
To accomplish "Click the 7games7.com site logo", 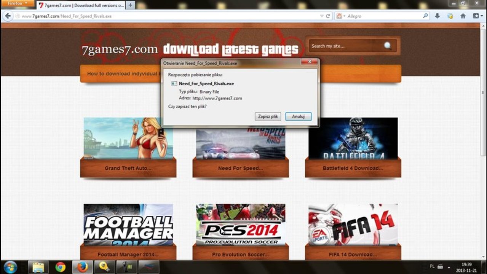I will [120, 49].
